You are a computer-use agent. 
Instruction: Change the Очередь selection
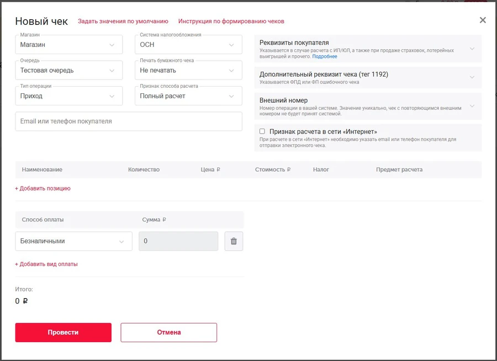tap(69, 71)
